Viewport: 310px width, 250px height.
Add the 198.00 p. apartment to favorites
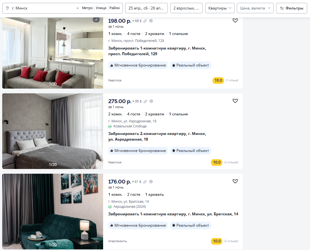tap(235, 20)
